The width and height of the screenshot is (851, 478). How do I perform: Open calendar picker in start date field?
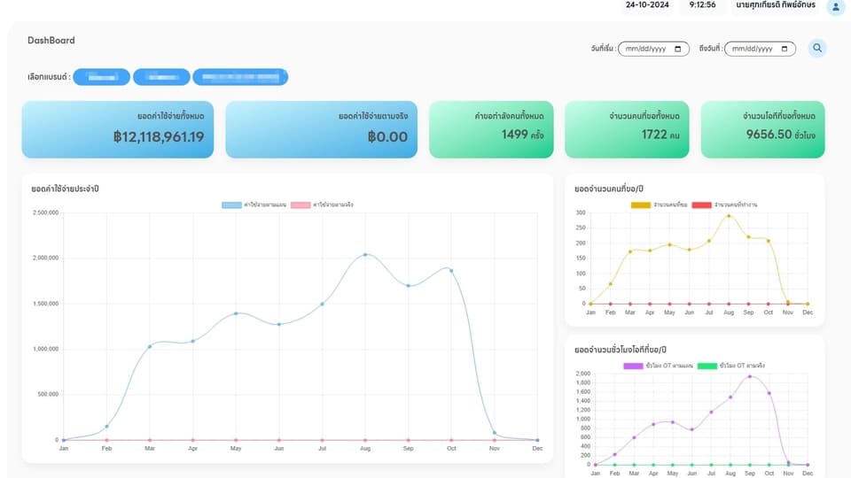click(678, 49)
